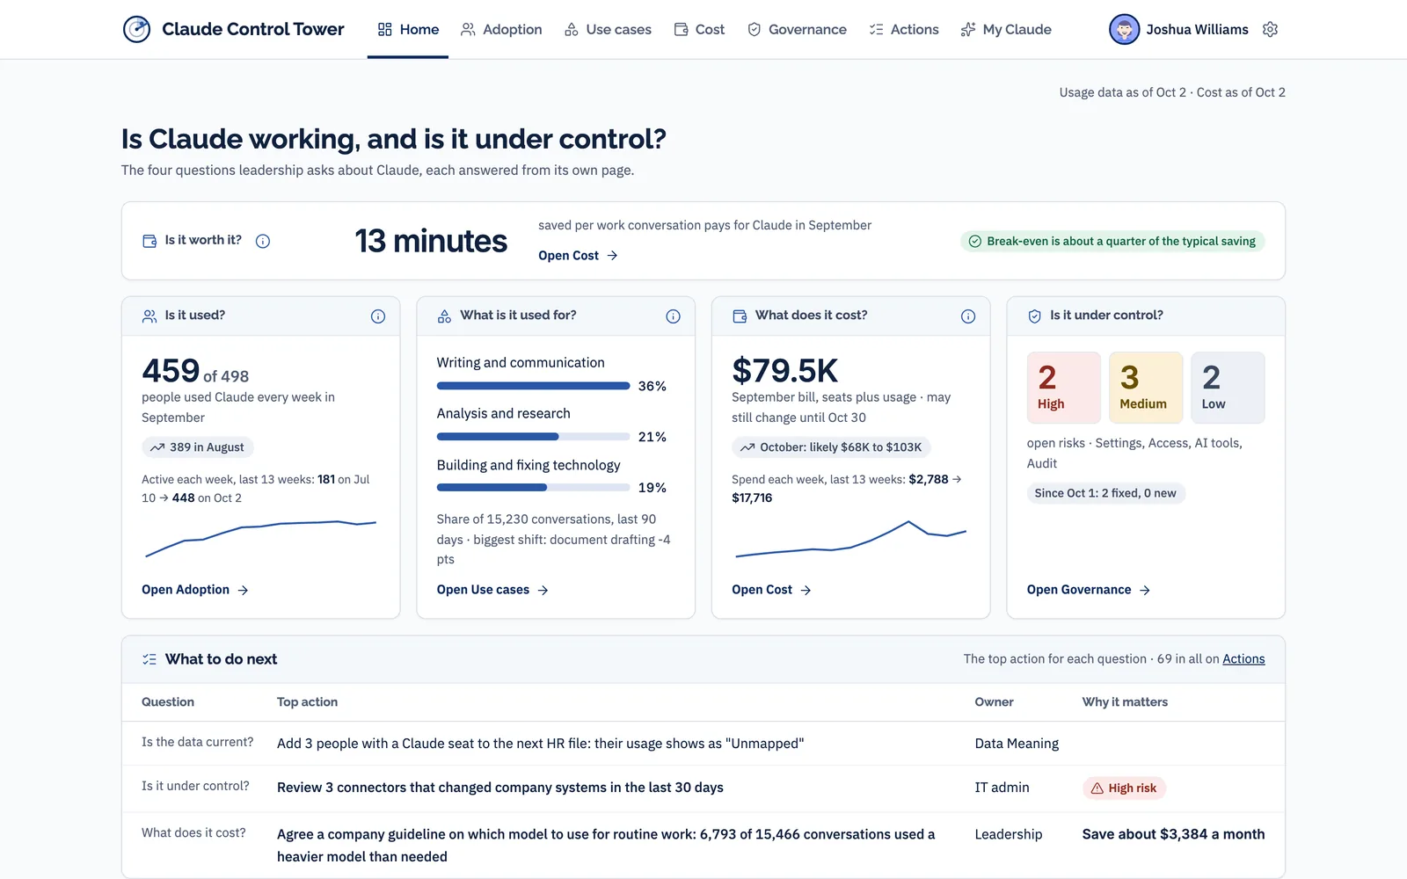The width and height of the screenshot is (1407, 879).
Task: Click info icon beside 'Is it worth it?'
Action: coord(263,241)
